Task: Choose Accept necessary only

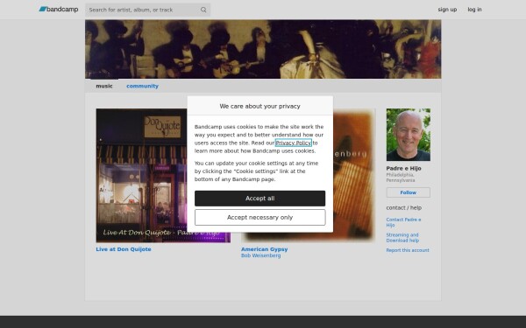Action: click(x=260, y=217)
